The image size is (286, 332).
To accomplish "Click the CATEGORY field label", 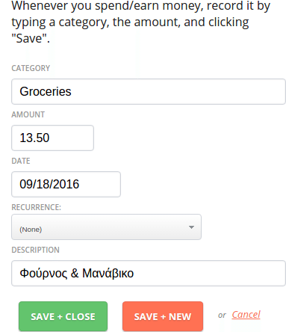I will (31, 68).
